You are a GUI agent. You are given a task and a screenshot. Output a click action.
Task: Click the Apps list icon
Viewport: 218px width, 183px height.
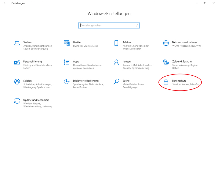click(x=67, y=62)
